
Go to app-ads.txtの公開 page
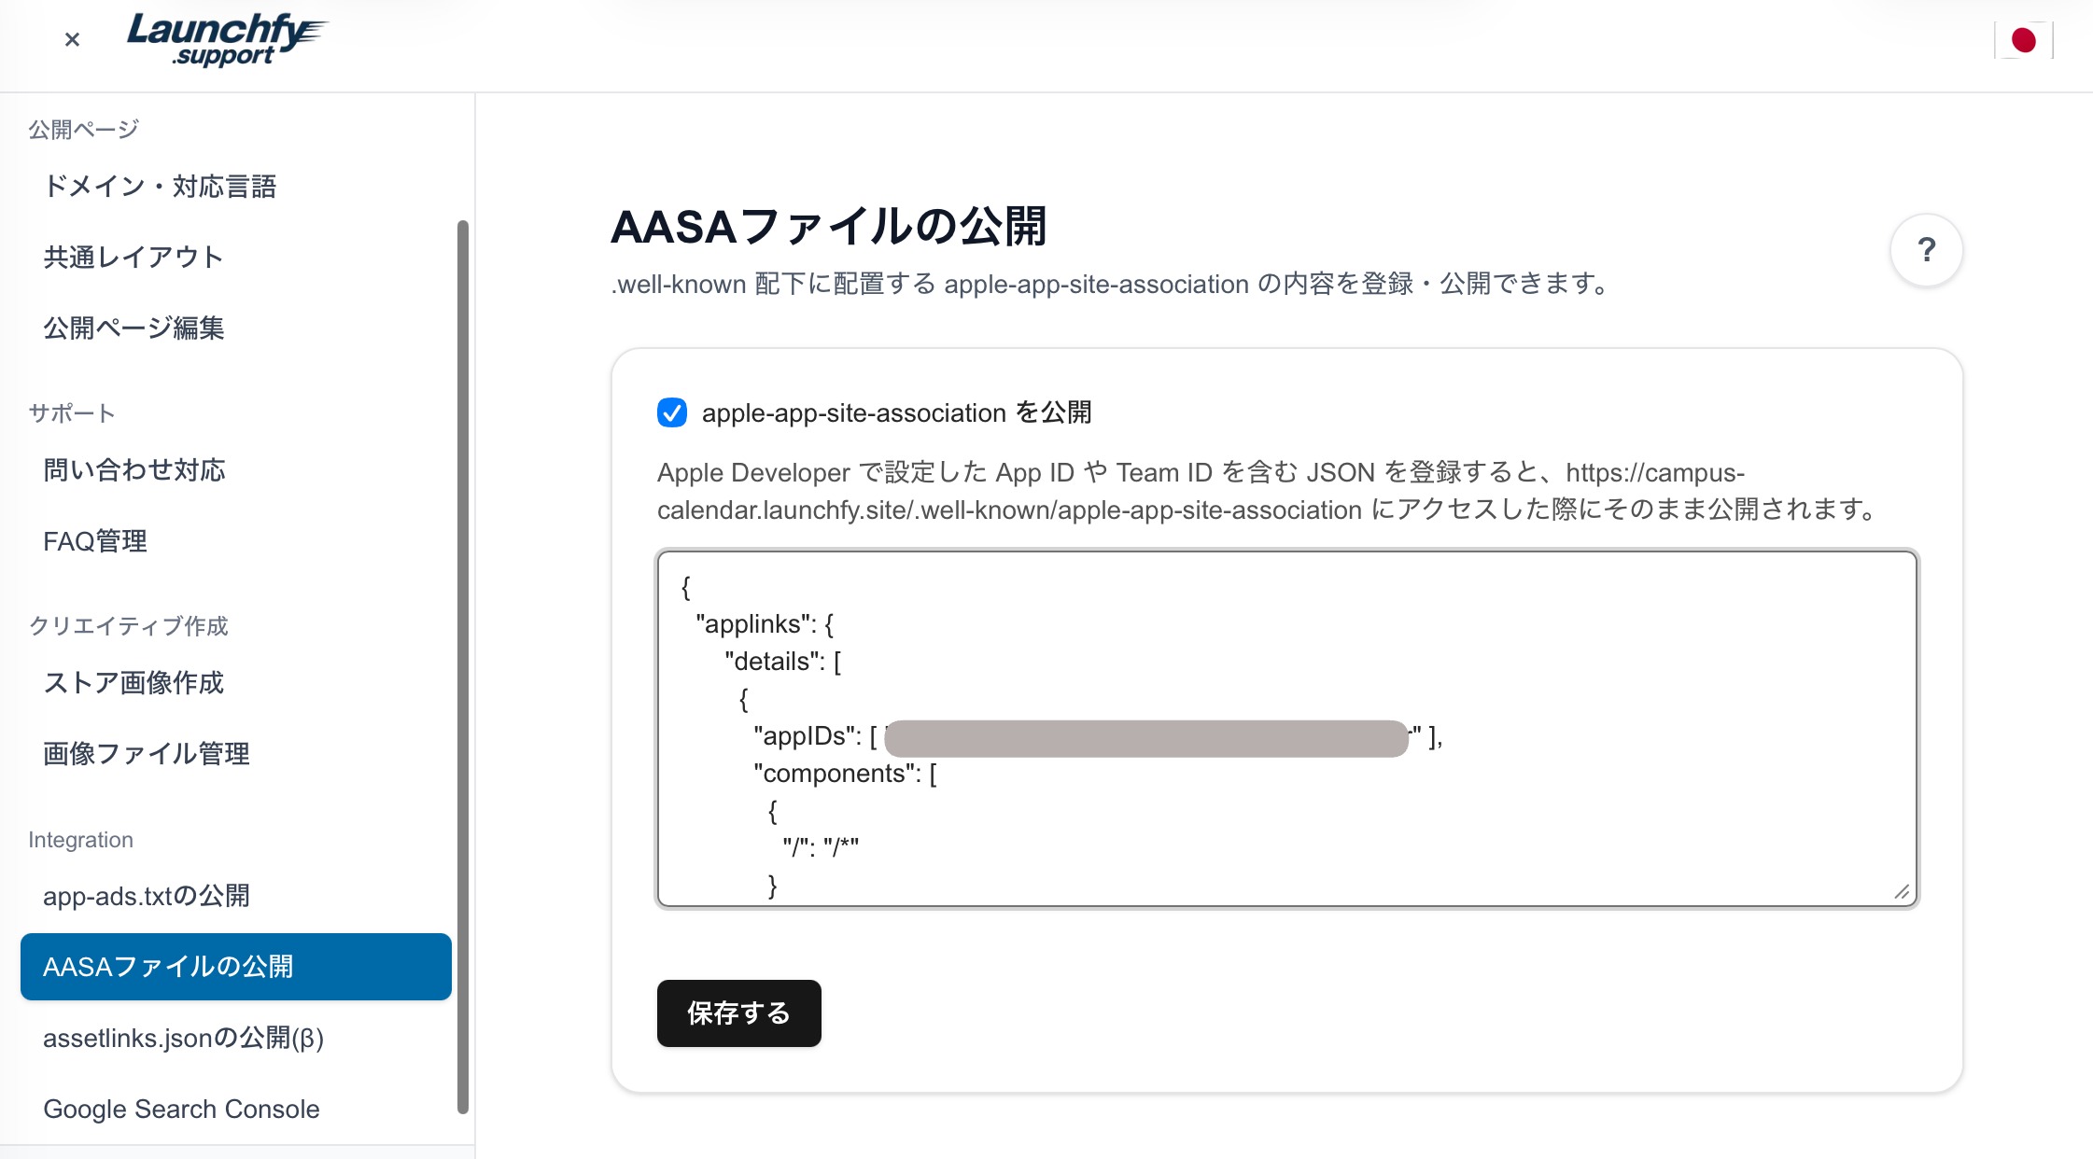pos(147,896)
